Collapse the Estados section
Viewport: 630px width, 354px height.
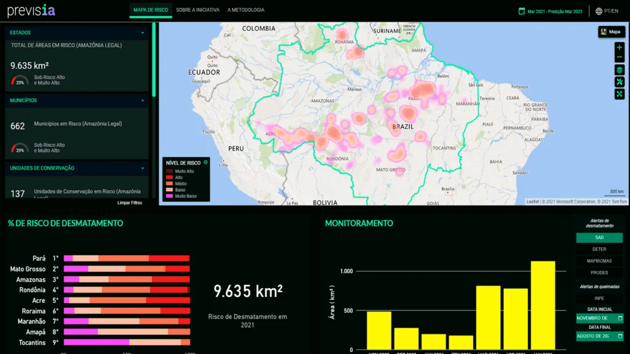[x=143, y=33]
